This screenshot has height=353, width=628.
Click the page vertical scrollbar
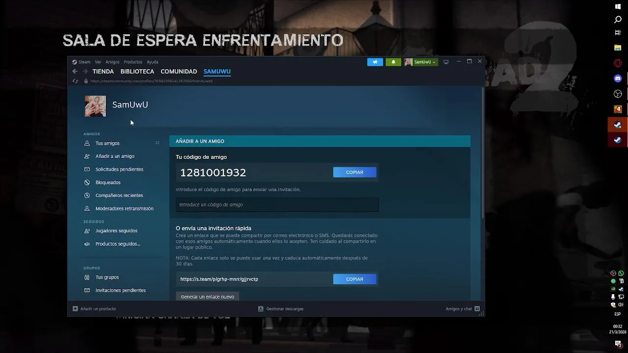pyautogui.click(x=483, y=152)
